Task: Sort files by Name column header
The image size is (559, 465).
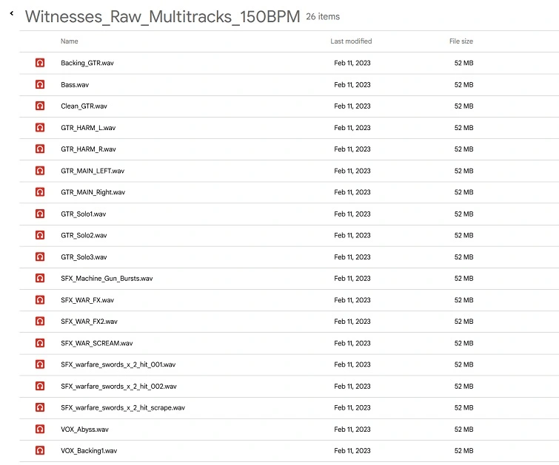Action: (69, 41)
